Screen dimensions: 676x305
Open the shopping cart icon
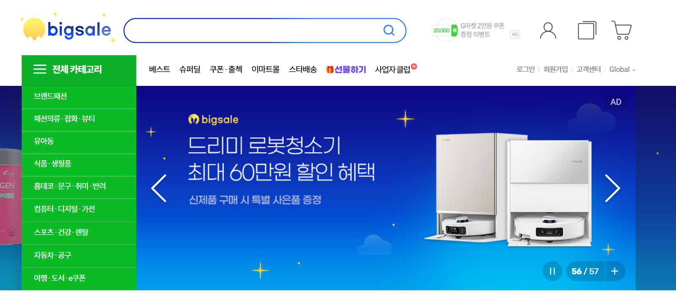(x=622, y=30)
